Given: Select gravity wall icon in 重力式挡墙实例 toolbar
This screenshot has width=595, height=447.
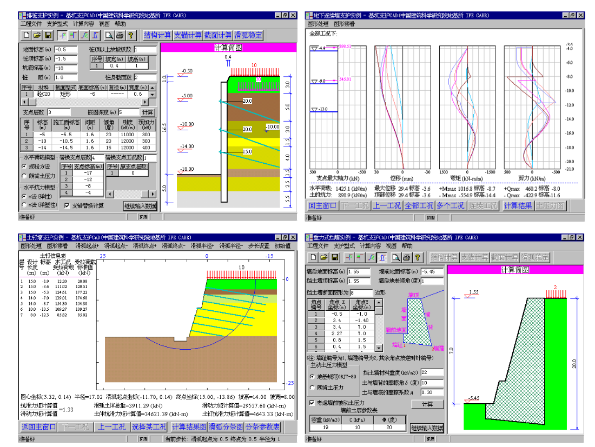Looking at the screenshot, I should pyautogui.click(x=382, y=257).
